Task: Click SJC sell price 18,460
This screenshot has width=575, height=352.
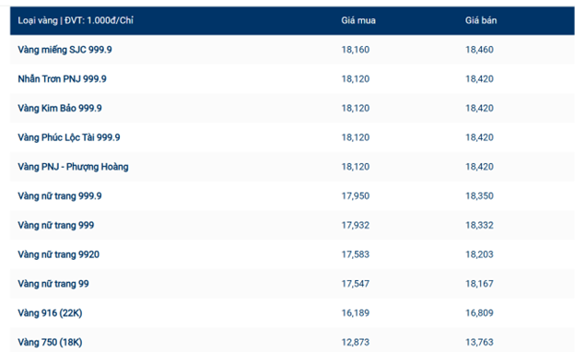Action: tap(479, 50)
